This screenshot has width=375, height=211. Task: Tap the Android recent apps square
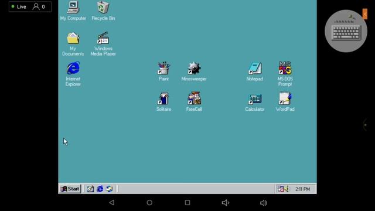point(187,203)
